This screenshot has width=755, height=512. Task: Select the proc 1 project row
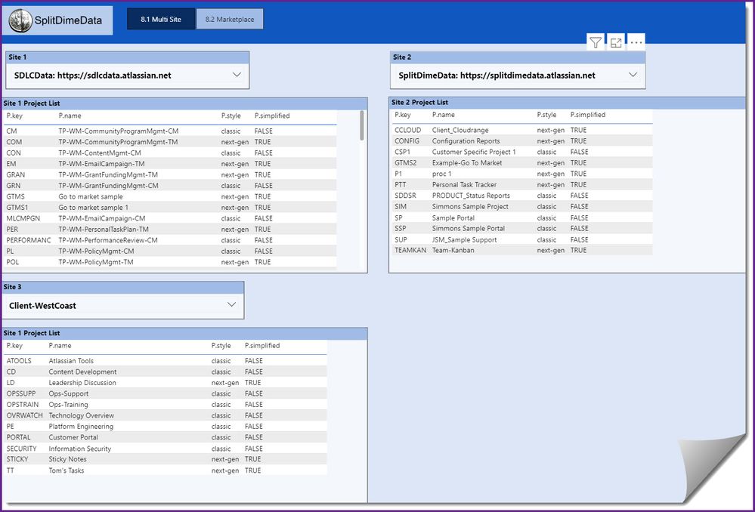tap(522, 174)
